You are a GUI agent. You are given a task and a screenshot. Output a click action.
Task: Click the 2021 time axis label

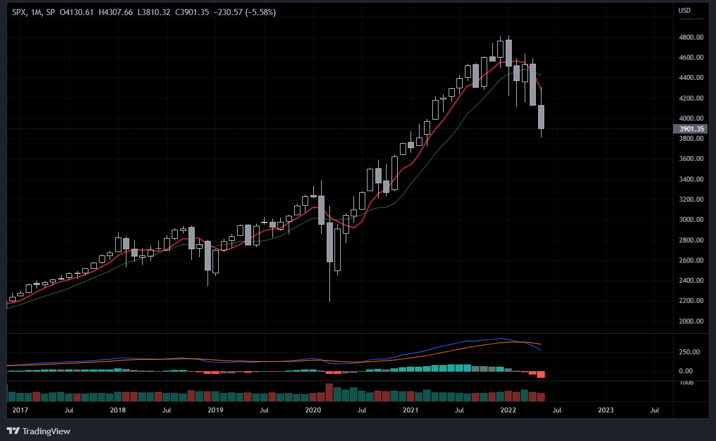(411, 410)
